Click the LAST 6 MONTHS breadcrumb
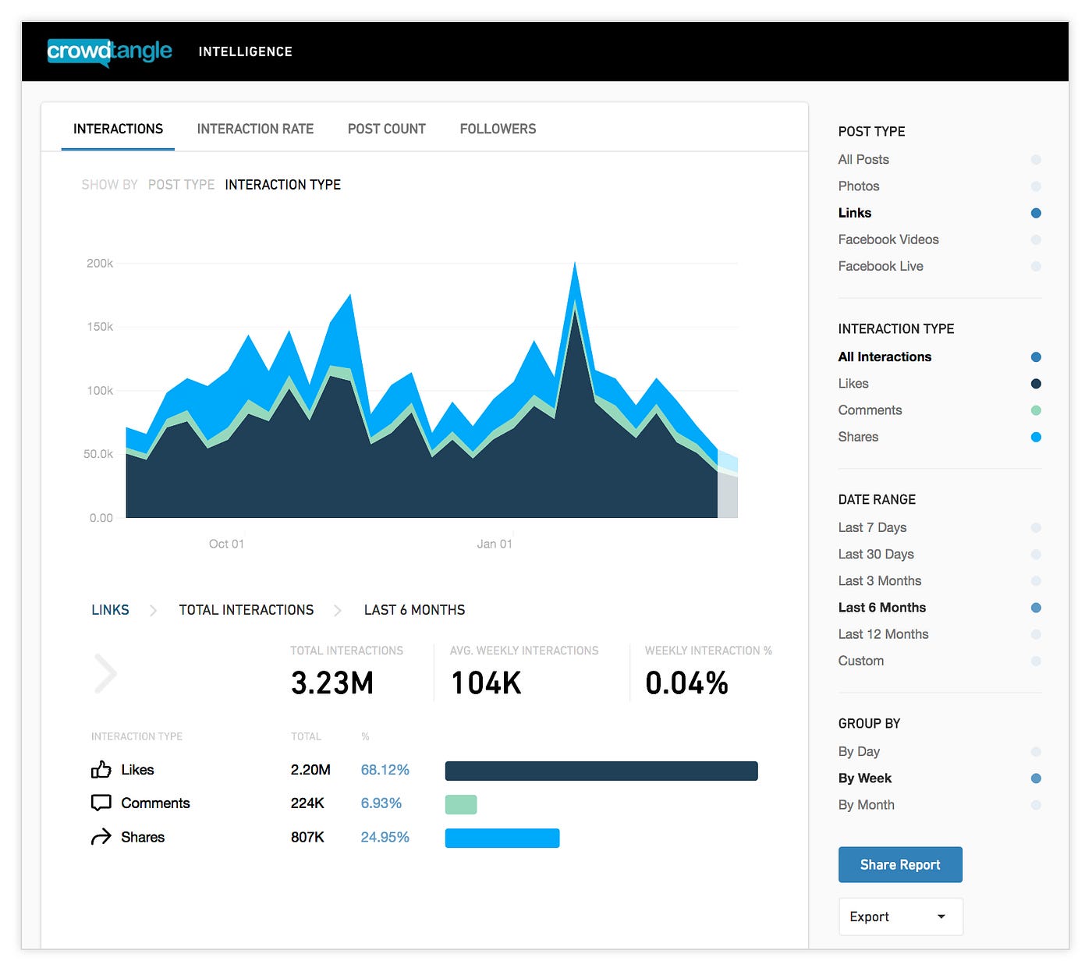Image resolution: width=1092 pixels, height=968 pixels. 414,610
